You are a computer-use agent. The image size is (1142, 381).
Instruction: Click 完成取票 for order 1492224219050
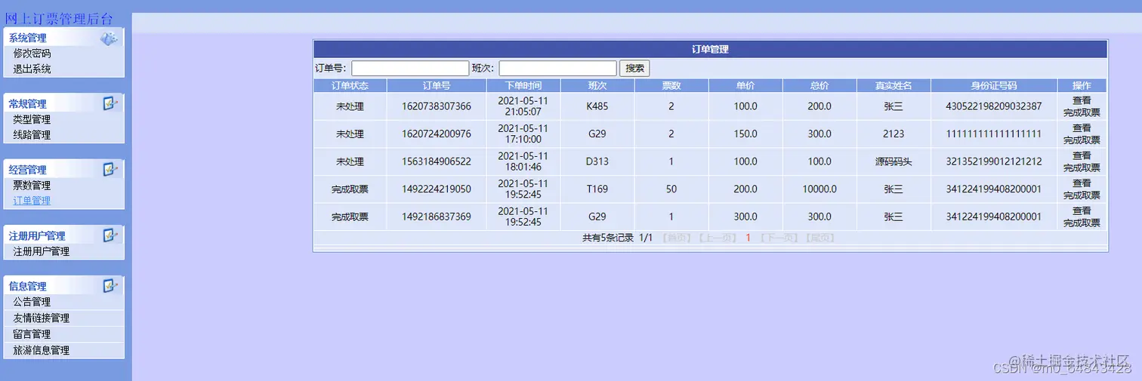pos(1082,195)
